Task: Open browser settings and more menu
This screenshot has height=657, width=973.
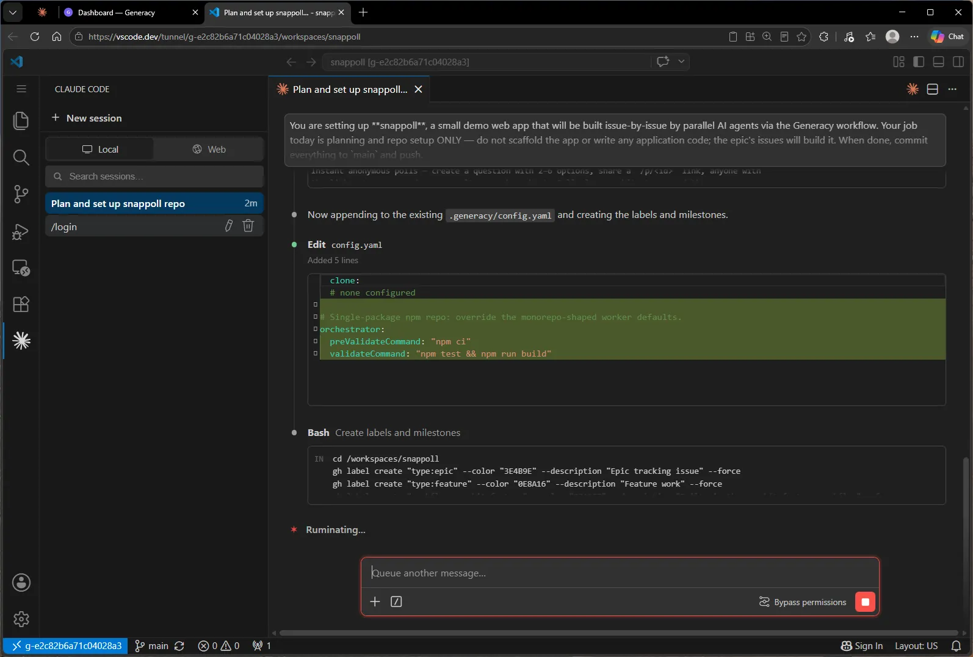Action: pos(914,37)
